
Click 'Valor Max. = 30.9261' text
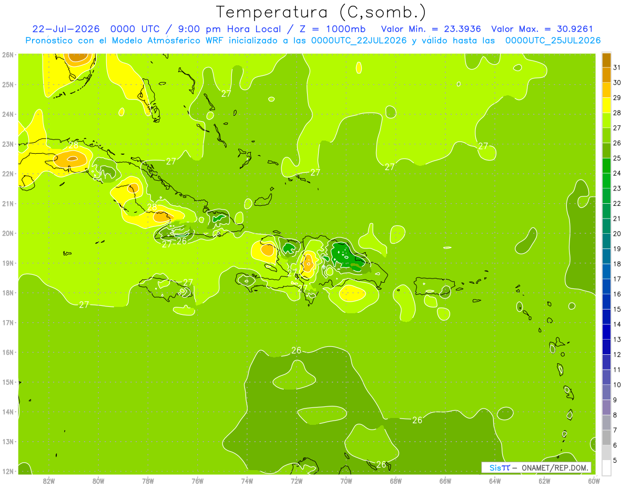542,29
